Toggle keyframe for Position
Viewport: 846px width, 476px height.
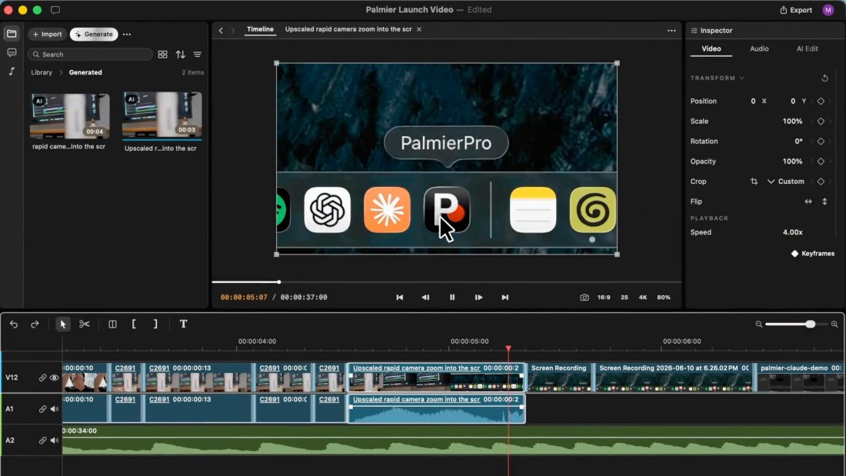(x=821, y=101)
